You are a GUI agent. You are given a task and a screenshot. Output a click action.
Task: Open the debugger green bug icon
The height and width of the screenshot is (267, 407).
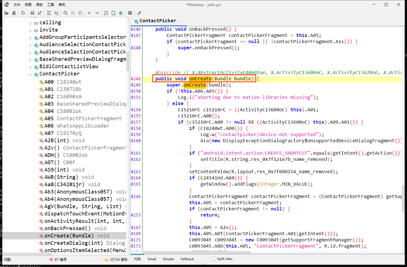click(x=121, y=13)
